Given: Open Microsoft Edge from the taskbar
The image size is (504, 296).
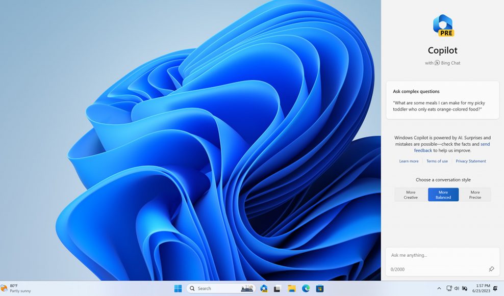Looking at the screenshot, I should (x=306, y=288).
